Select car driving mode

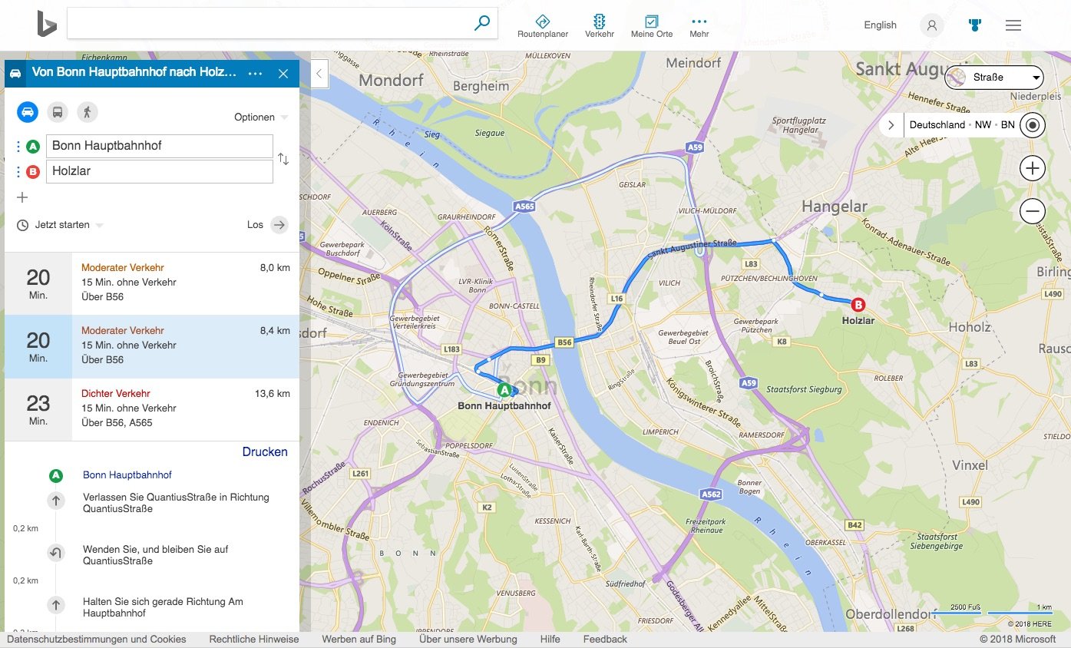pos(28,112)
